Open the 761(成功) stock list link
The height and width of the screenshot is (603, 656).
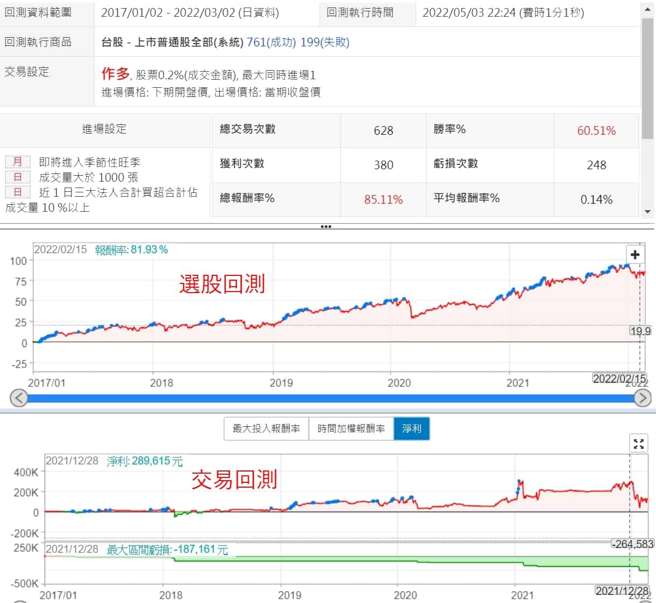tap(271, 42)
